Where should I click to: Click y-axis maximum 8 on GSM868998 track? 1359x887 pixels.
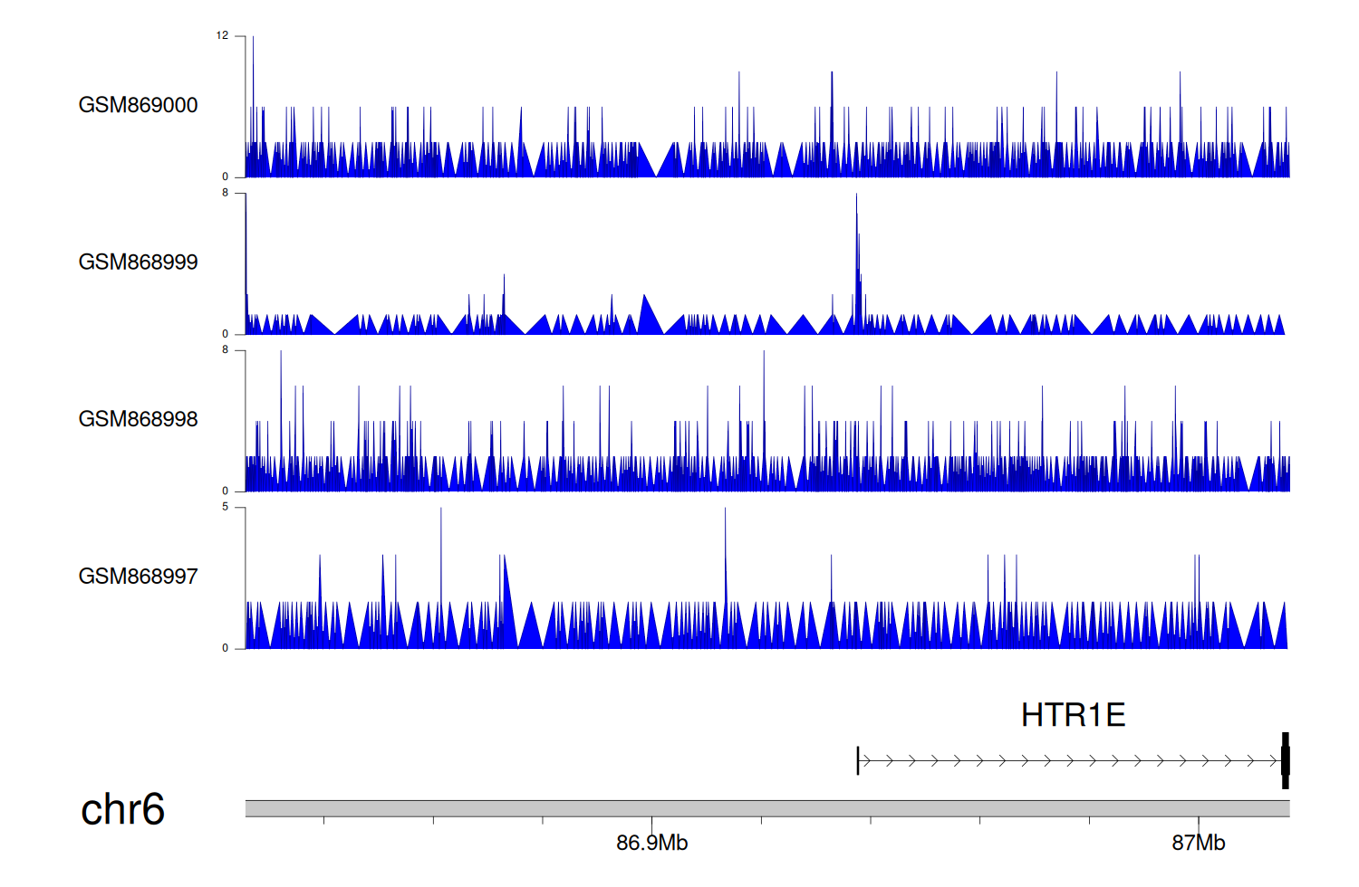point(226,350)
